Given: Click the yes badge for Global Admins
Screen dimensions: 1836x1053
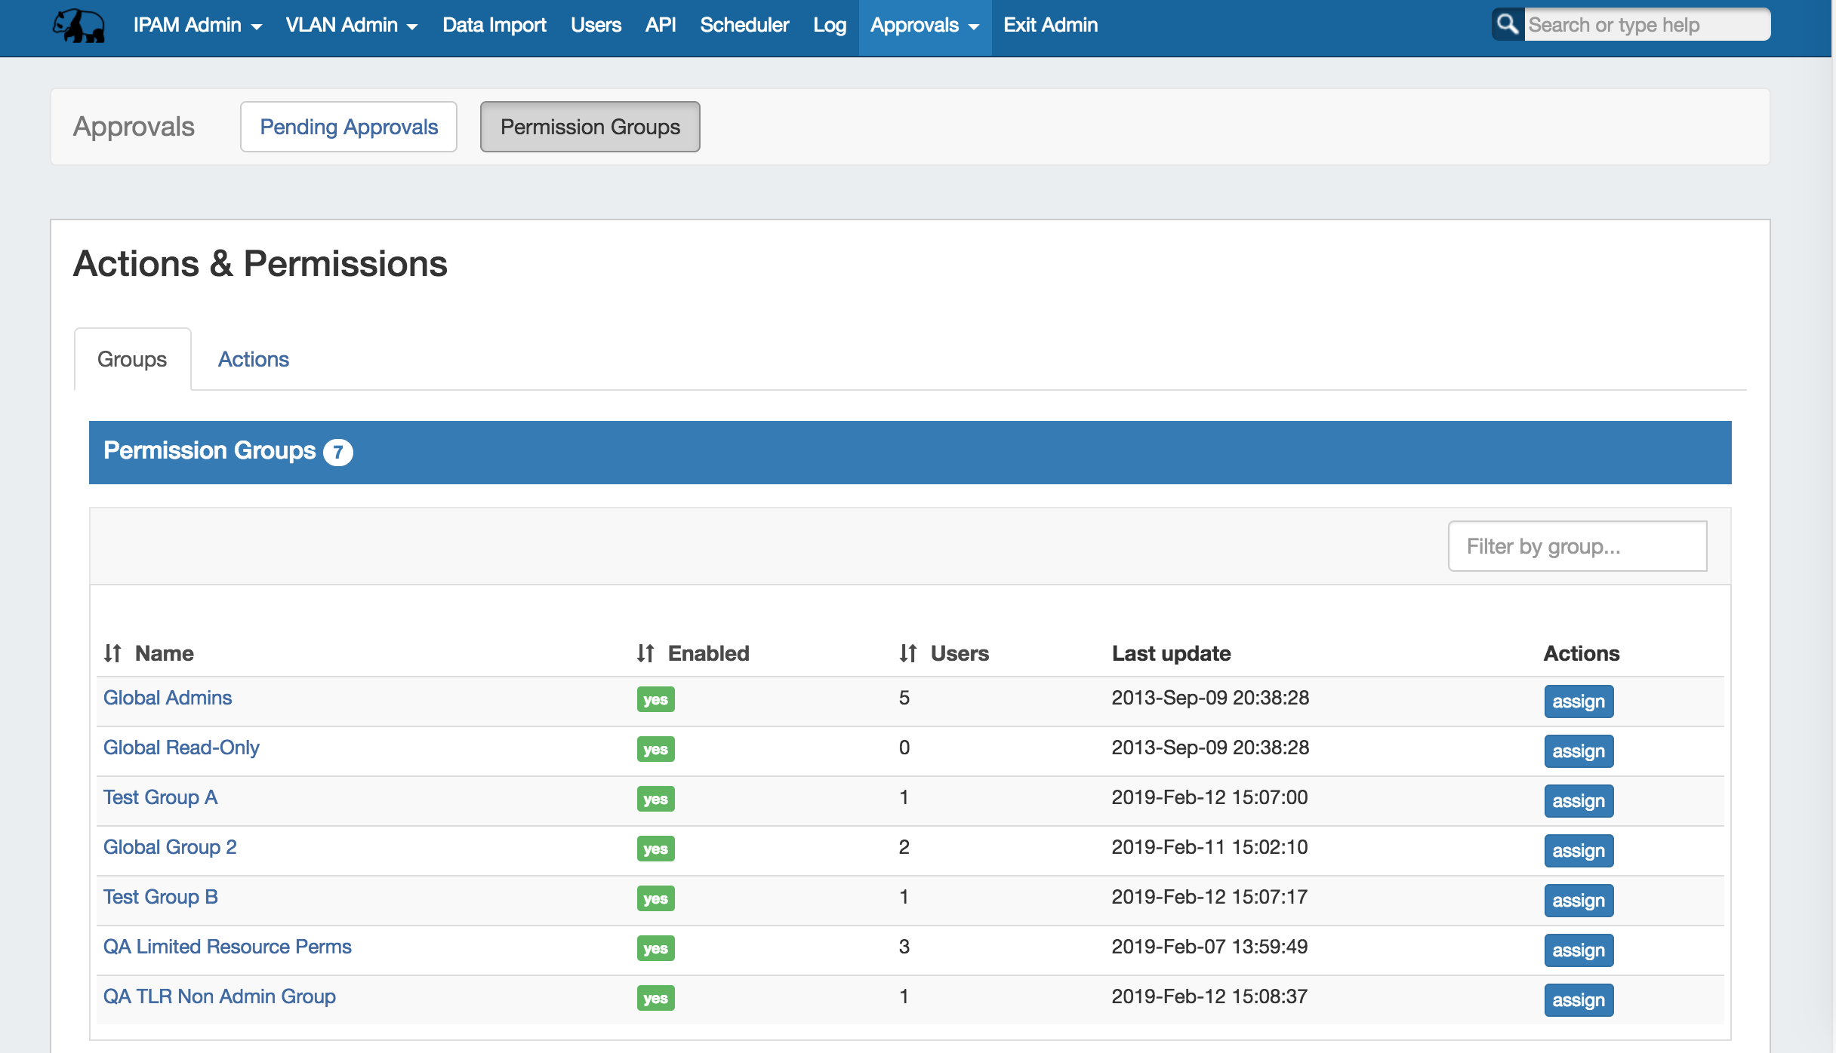Looking at the screenshot, I should 655,699.
